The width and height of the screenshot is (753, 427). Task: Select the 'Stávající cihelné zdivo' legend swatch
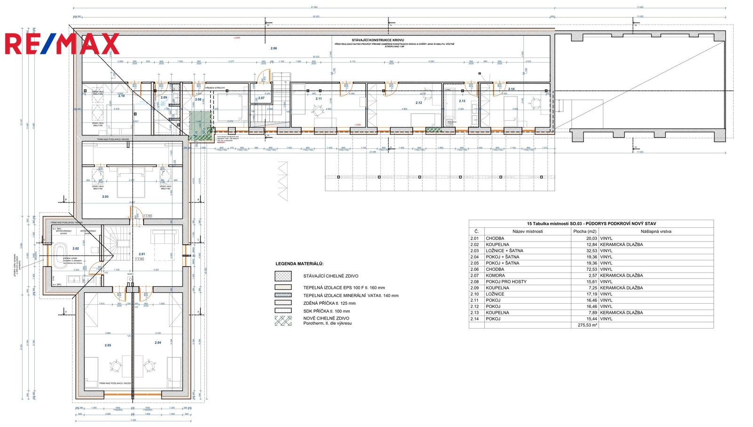click(x=283, y=276)
